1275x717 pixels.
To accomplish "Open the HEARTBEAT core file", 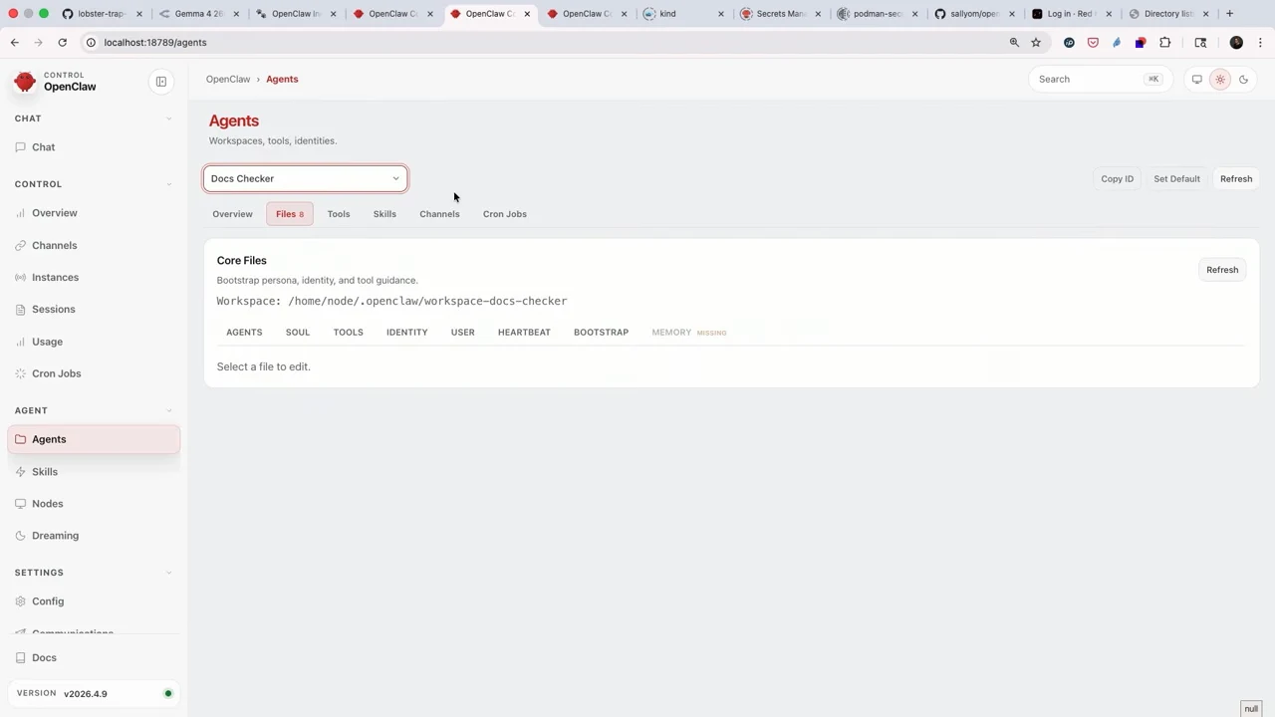I will tap(524, 333).
